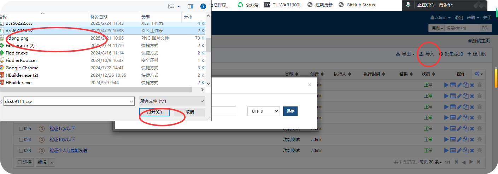
Task: Click the 导入 import button
Action: 427,54
